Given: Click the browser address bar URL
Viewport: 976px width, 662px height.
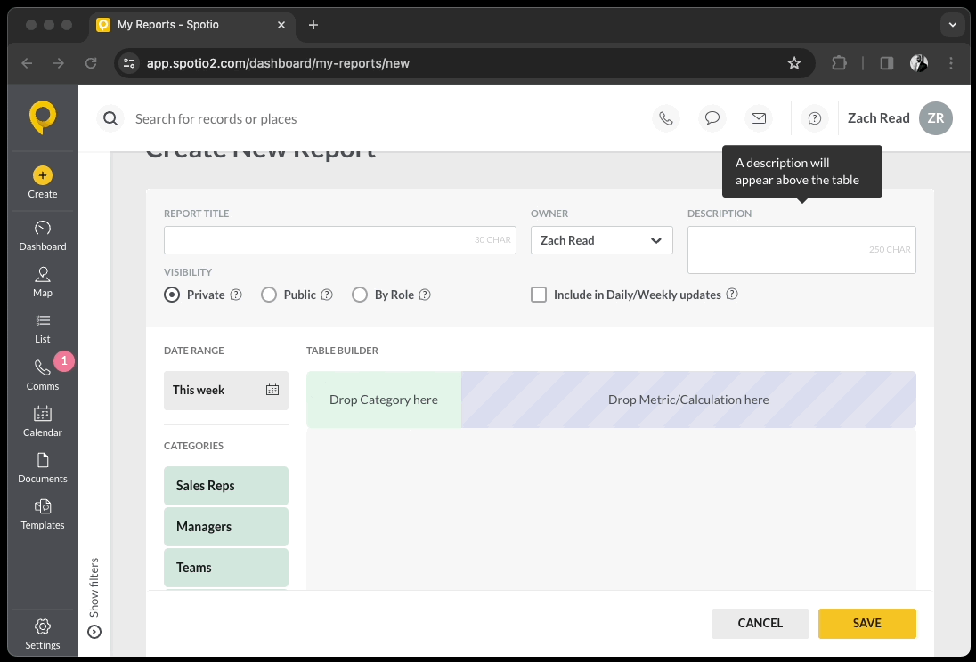Looking at the screenshot, I should coord(278,63).
